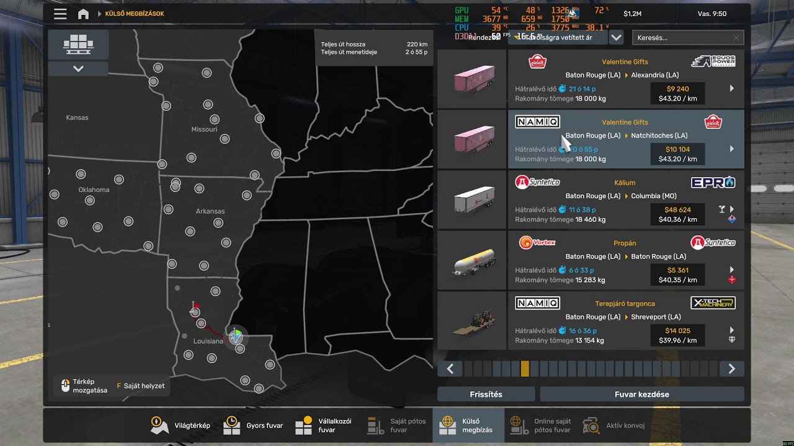Screen dimensions: 794x446
Task: Click the Terepjáró targonca cargo title
Action: pos(625,304)
